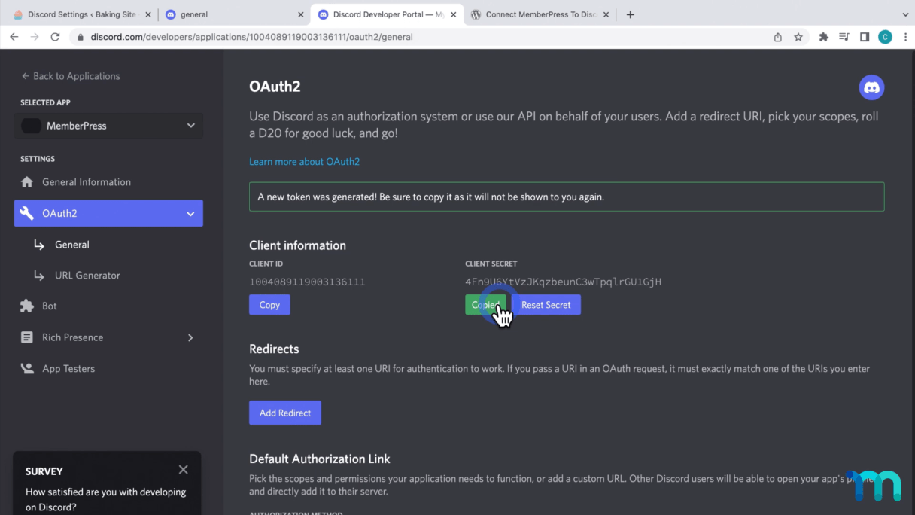Open the MemberPress app selector dropdown
This screenshot has width=915, height=515.
(x=108, y=125)
